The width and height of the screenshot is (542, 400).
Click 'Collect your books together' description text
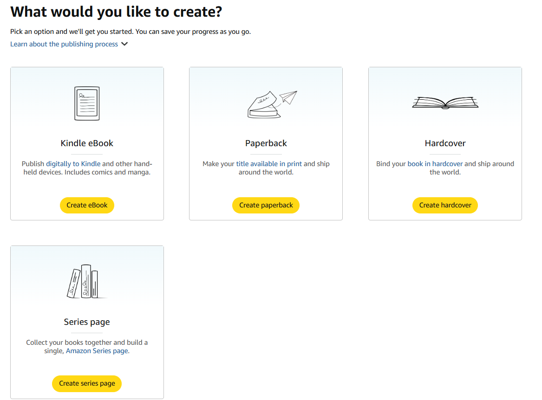click(x=69, y=342)
